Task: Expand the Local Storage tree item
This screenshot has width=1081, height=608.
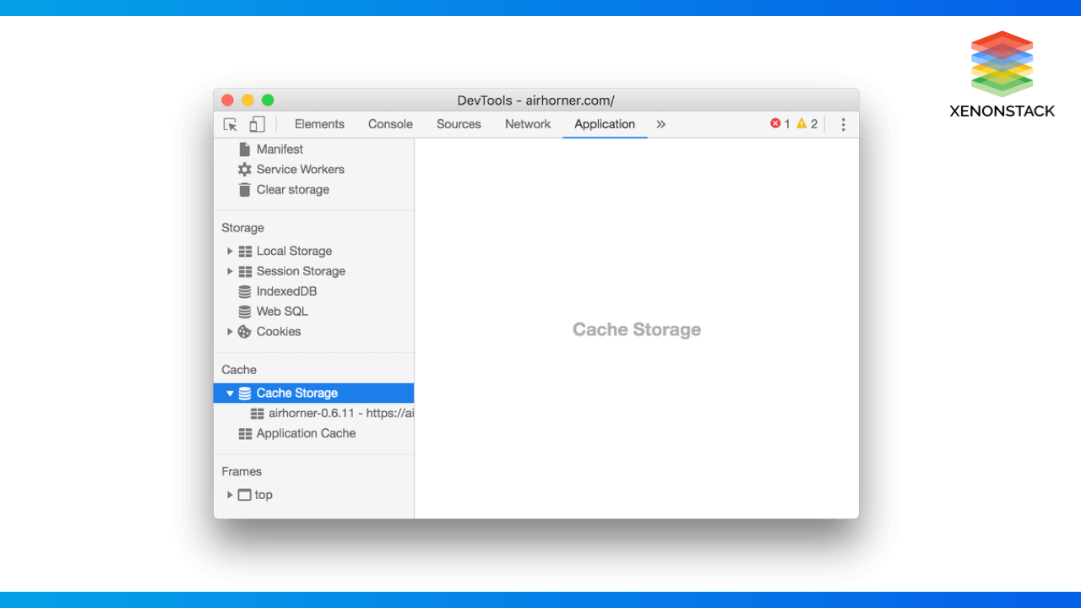Action: tap(230, 251)
